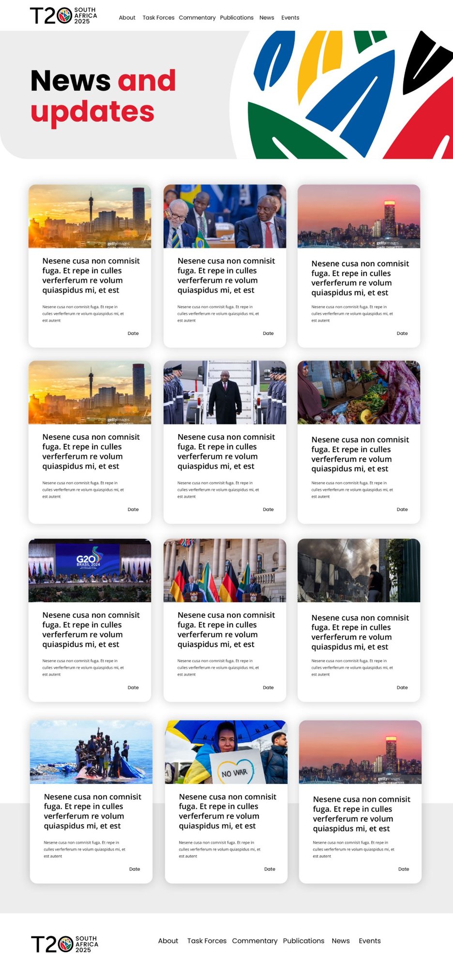Click the excerpt text in the NO WAR card
The width and height of the screenshot is (453, 969).
(219, 849)
